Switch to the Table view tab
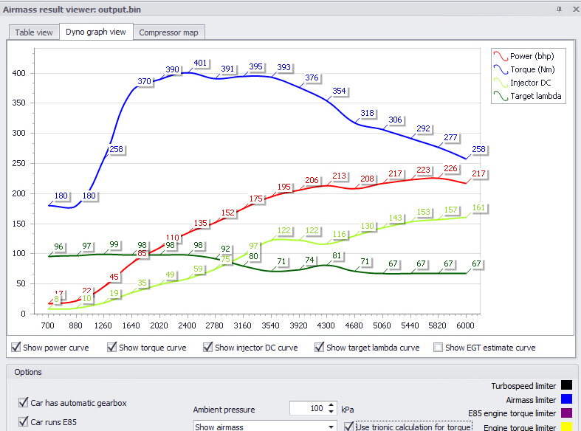The height and width of the screenshot is (431, 581). [34, 32]
